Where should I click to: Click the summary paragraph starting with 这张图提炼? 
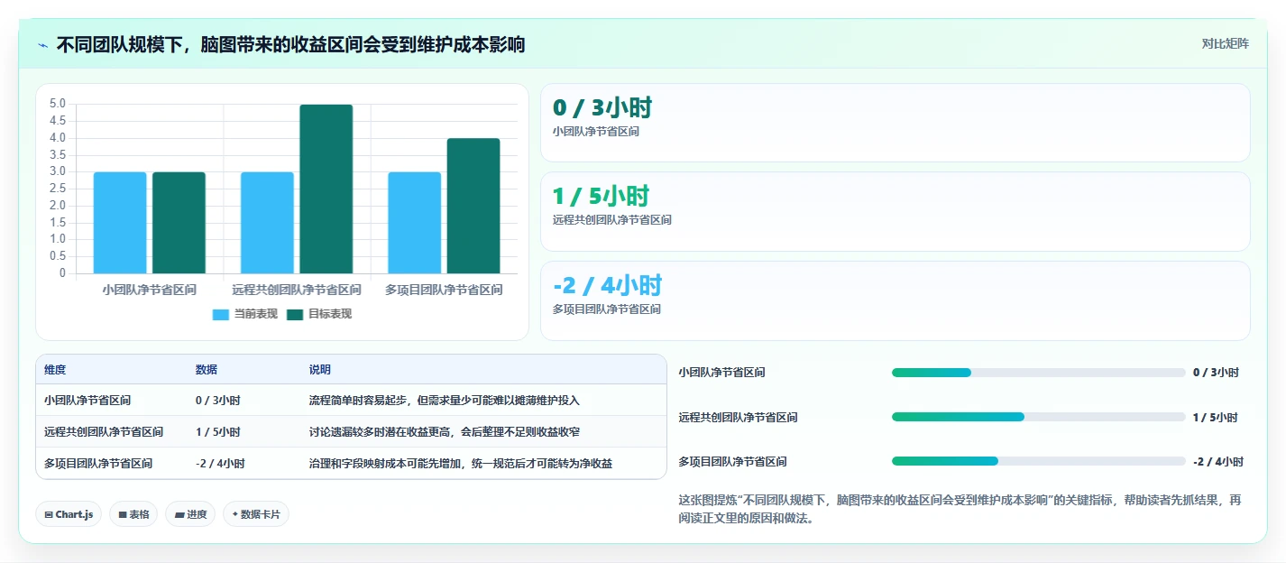(x=960, y=510)
